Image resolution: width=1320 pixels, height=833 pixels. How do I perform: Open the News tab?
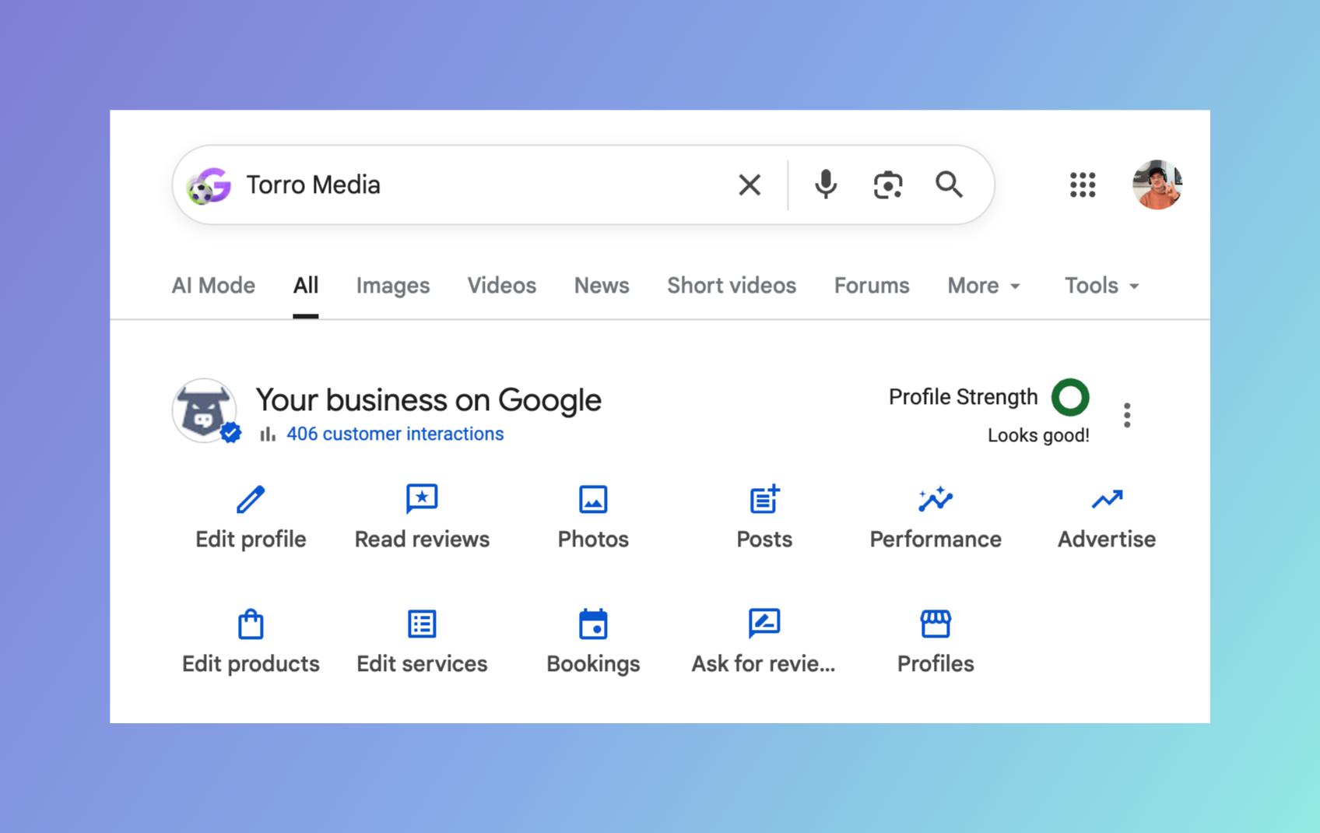pos(602,286)
